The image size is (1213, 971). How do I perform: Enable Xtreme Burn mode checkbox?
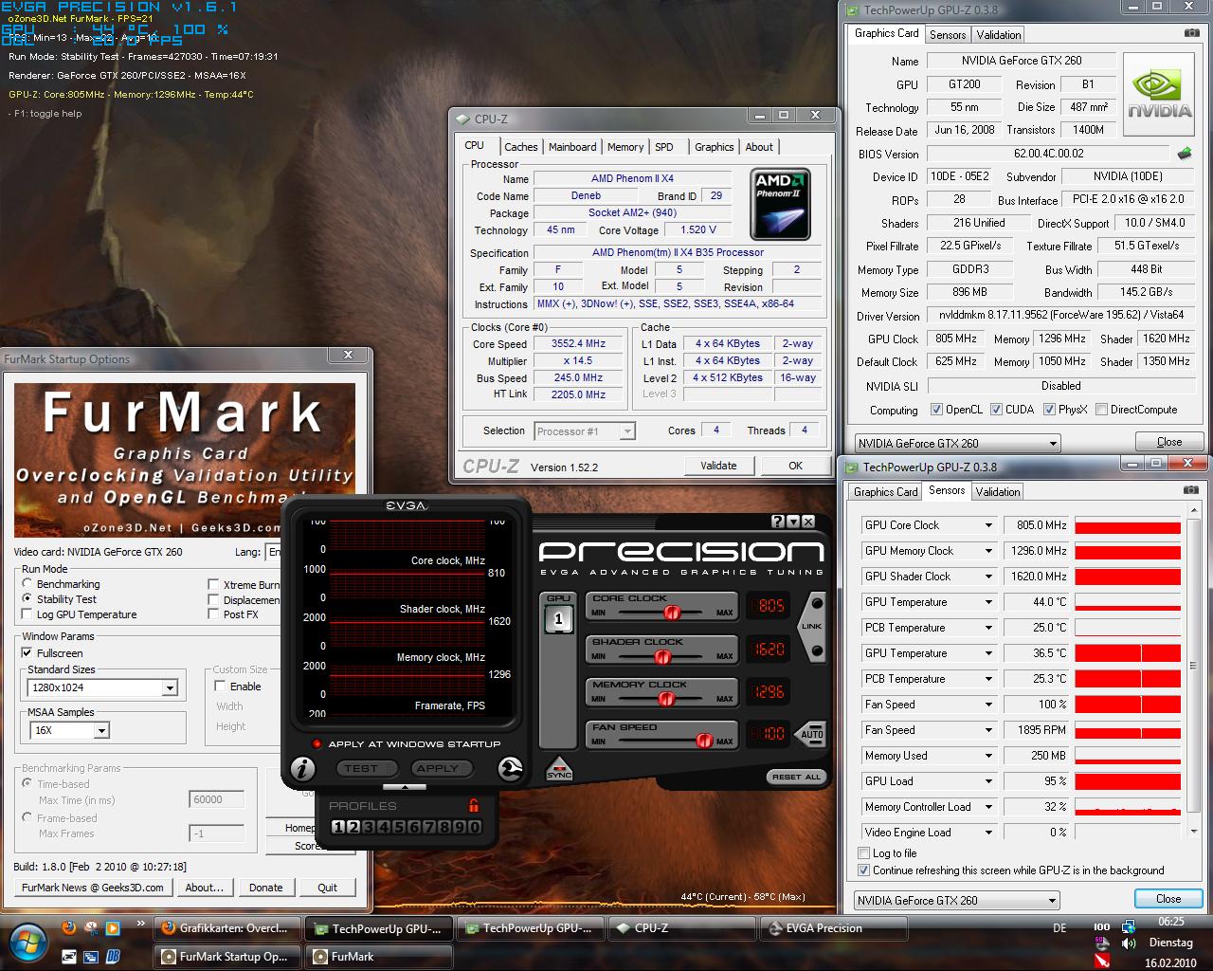[213, 585]
